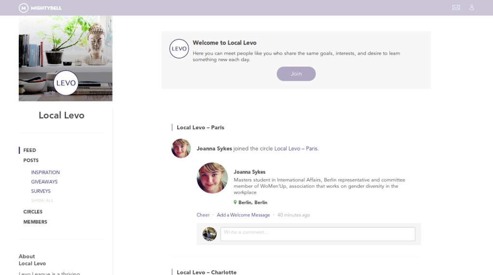493x275 pixels.
Task: Expand the Show All post topics
Action: point(42,200)
